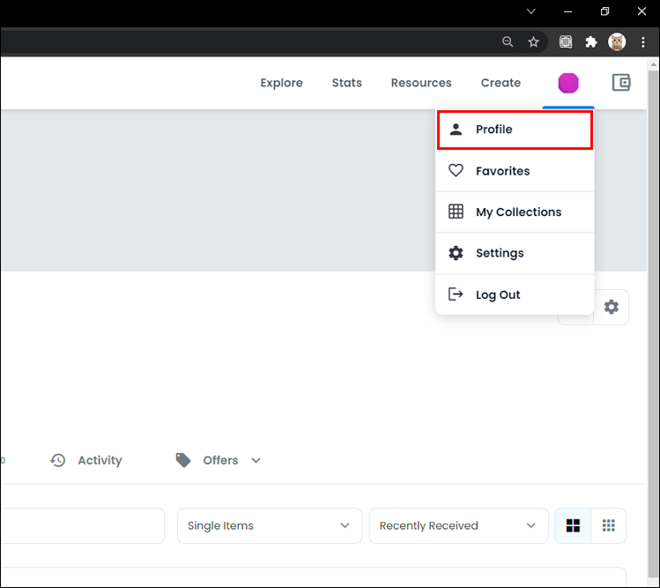The image size is (660, 588).
Task: Click the zoom magnifier icon in address bar
Action: [508, 41]
